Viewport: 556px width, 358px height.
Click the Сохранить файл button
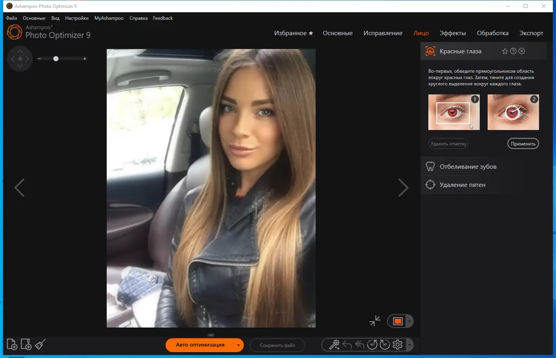click(x=277, y=345)
